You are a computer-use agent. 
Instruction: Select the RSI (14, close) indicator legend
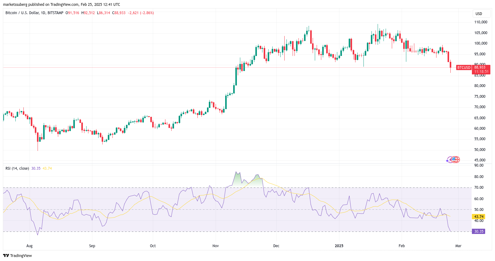coord(17,168)
